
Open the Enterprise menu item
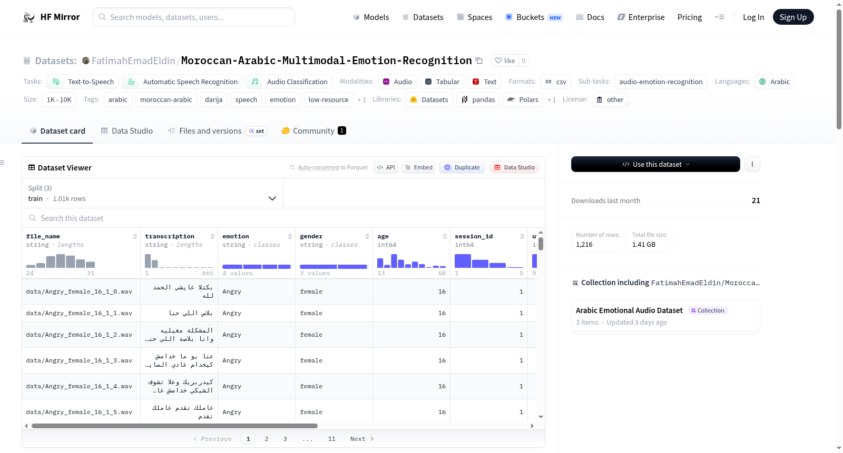click(x=641, y=17)
